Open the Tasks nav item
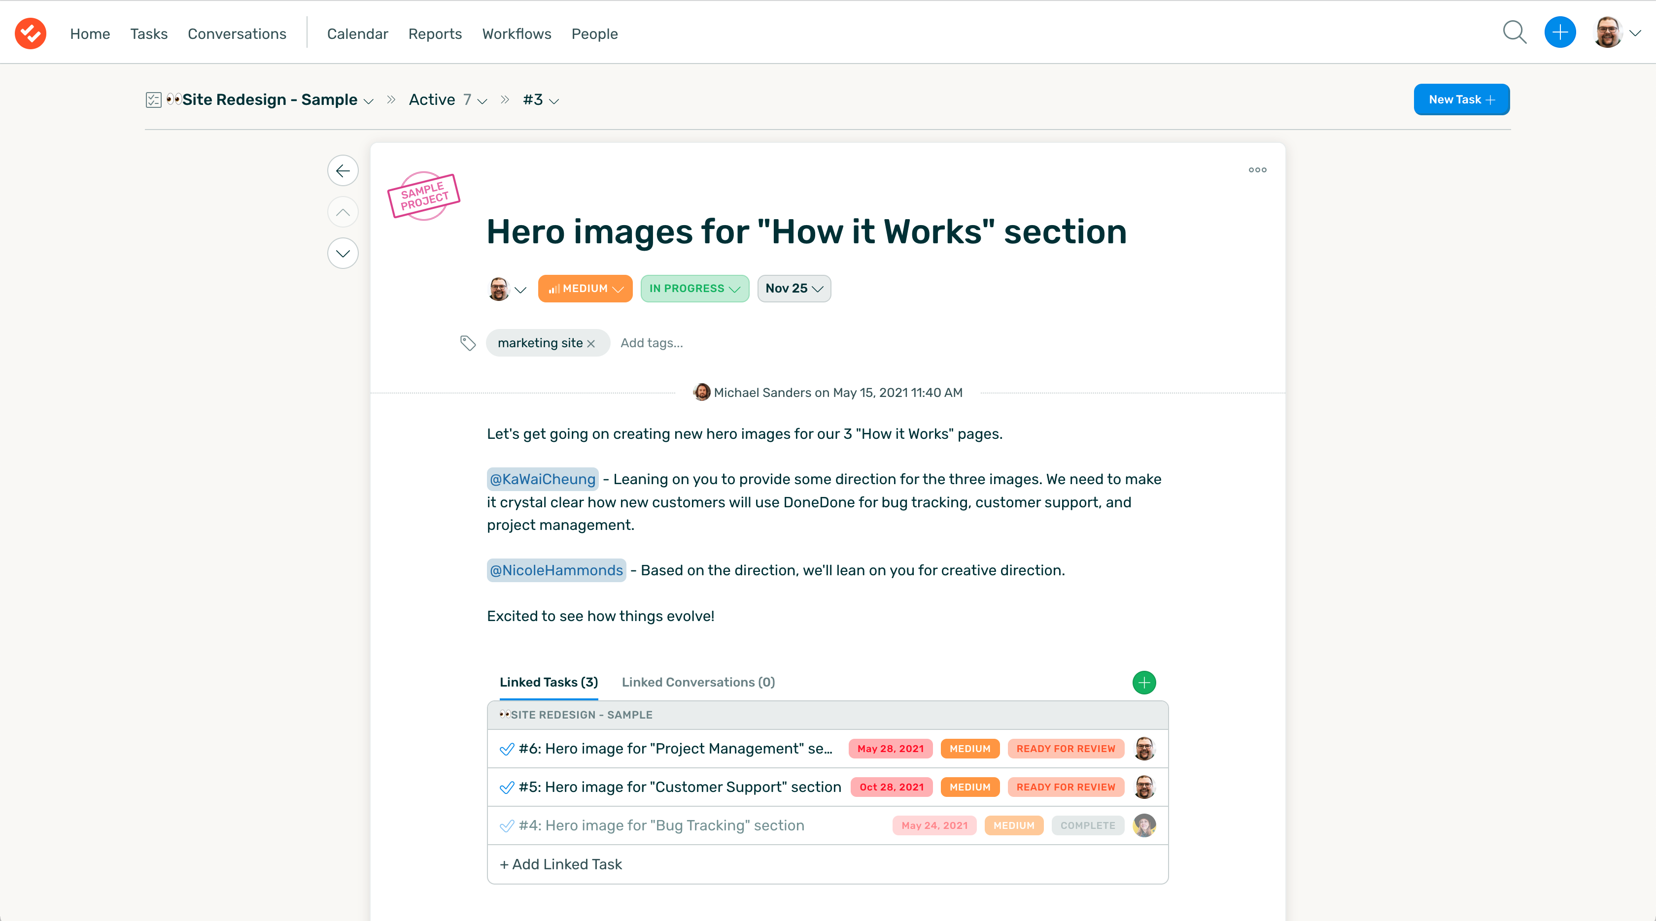The image size is (1656, 921). 148,33
